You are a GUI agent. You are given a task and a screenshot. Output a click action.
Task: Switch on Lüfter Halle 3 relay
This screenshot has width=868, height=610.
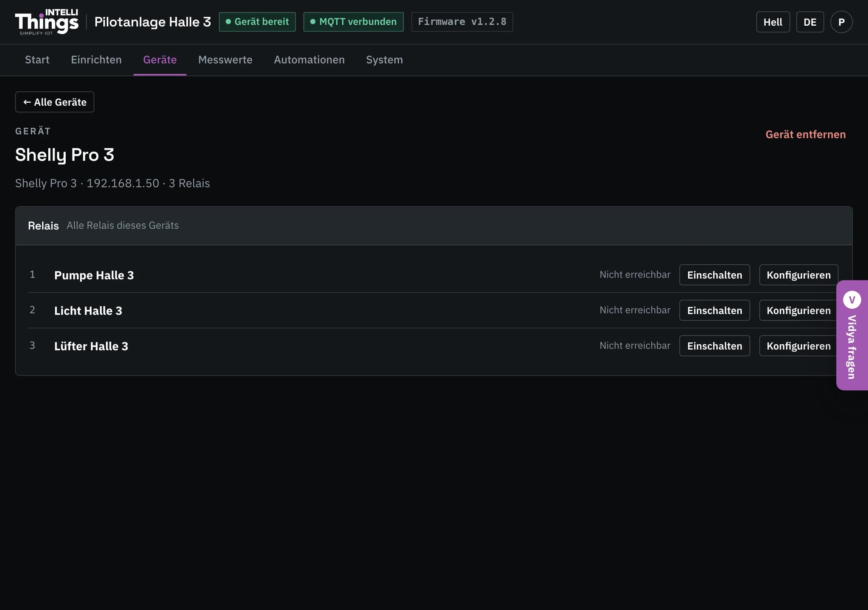pyautogui.click(x=714, y=346)
